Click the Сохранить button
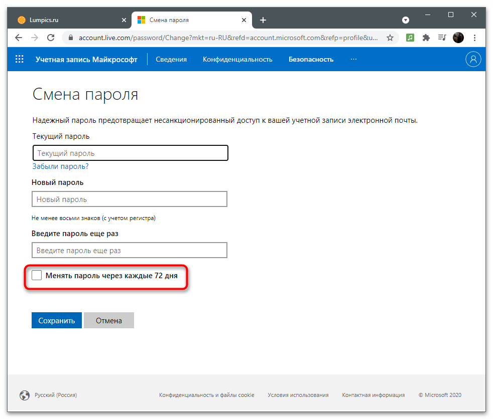The height and width of the screenshot is (419, 493). (x=57, y=320)
